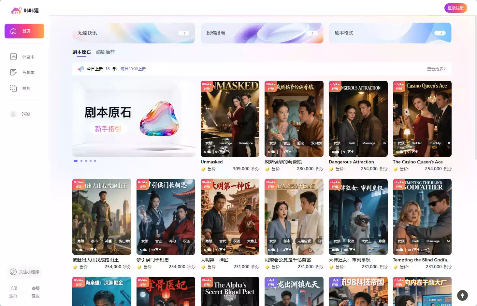The image size is (477, 306).
Task: Open the 拉片 sidebar icon
Action: tap(13, 88)
